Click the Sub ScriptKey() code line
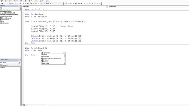 tap(35, 14)
